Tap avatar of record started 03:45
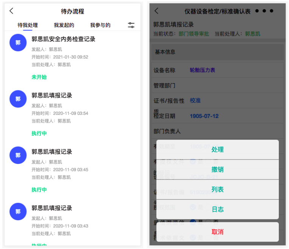The width and height of the screenshot is (289, 249). click(x=18, y=155)
